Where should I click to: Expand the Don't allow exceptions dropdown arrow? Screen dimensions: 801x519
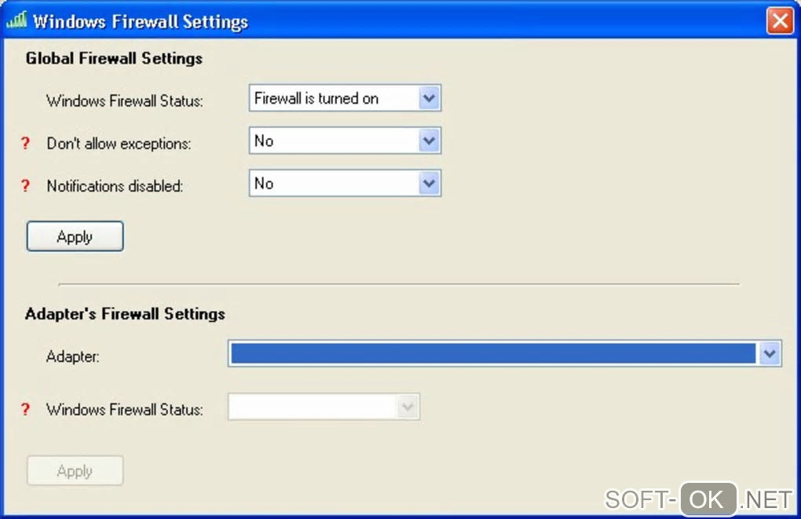[x=428, y=141]
